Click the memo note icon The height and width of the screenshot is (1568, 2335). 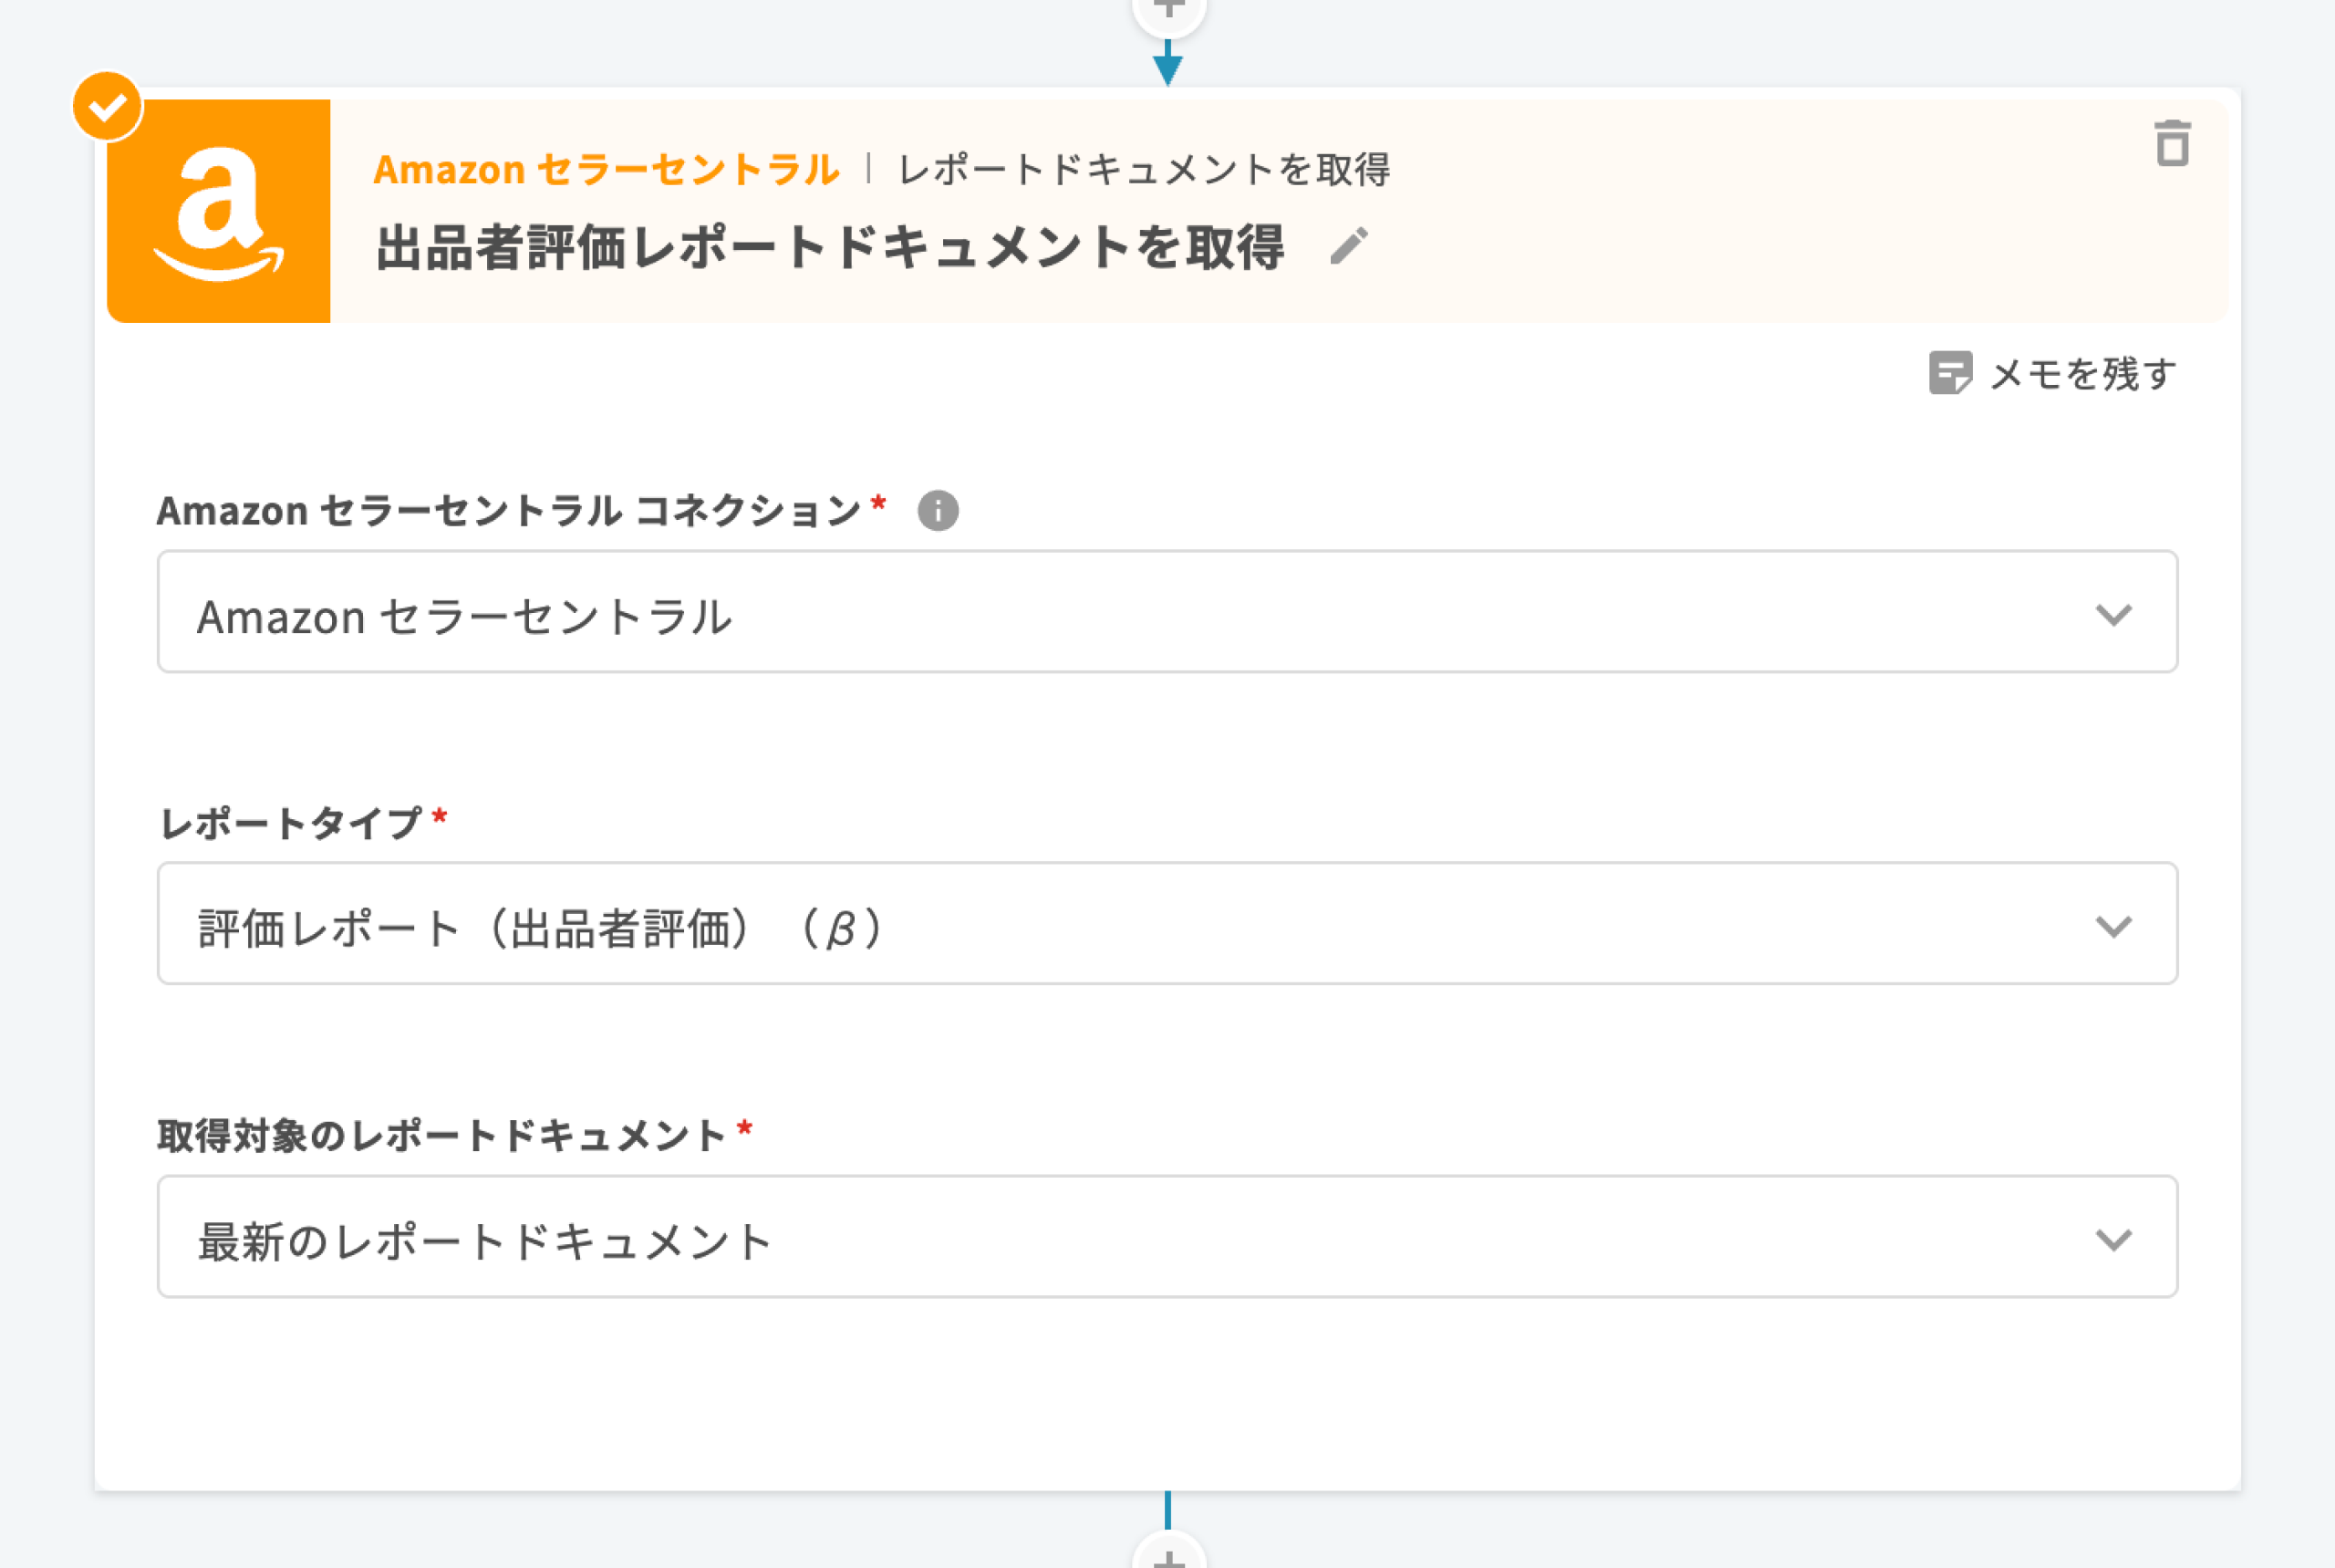coord(1949,373)
